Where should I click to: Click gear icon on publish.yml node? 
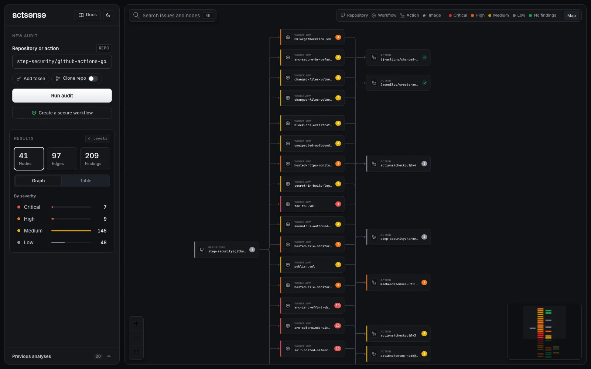(288, 265)
